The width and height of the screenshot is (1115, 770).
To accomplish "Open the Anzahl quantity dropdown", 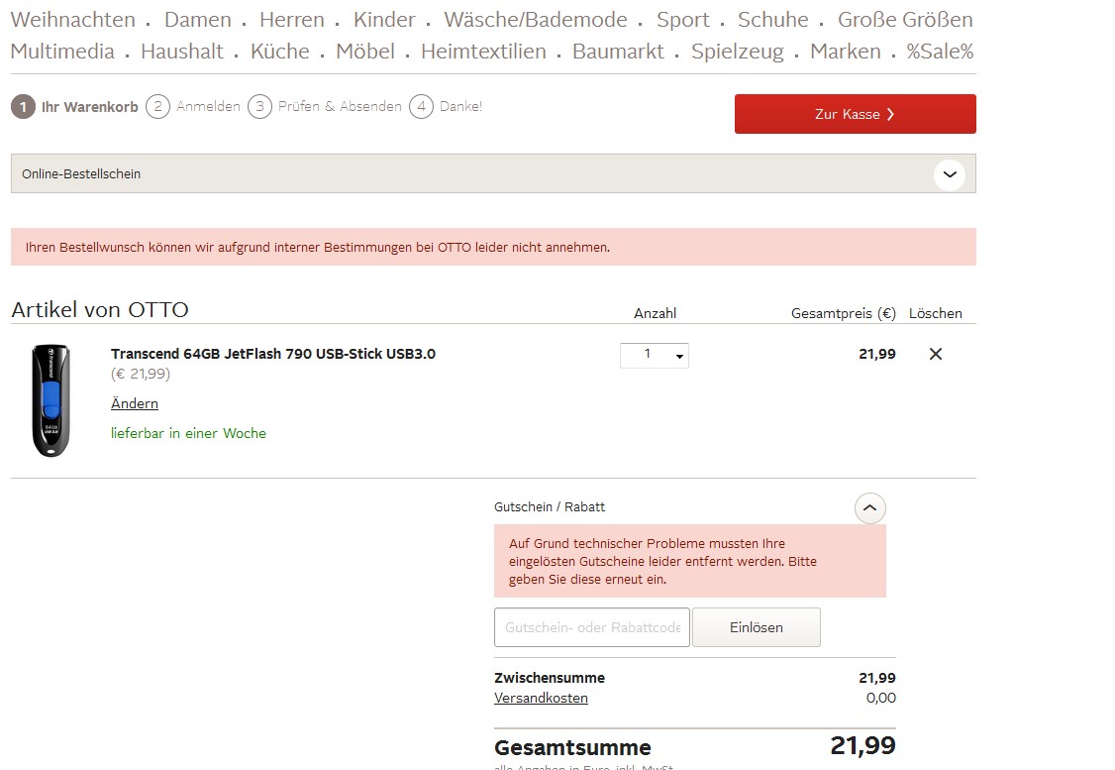I will (x=655, y=355).
